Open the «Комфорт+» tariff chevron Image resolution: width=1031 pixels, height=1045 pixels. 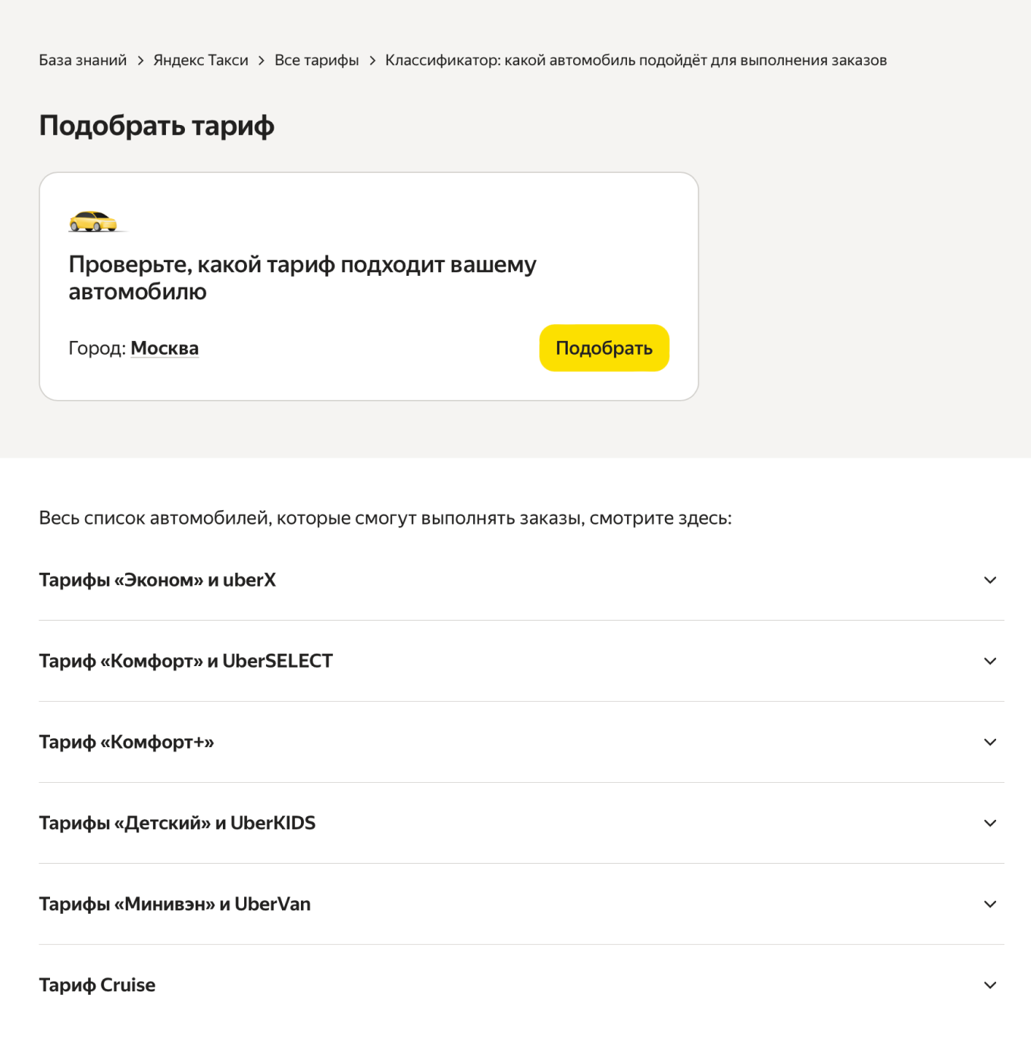[x=990, y=743]
